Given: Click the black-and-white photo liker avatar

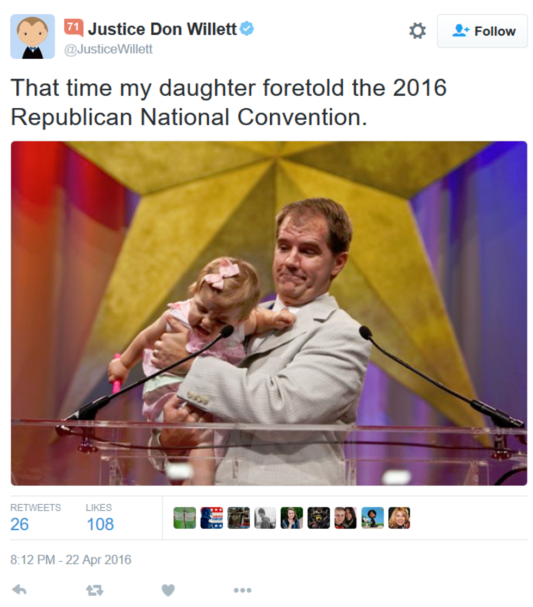Looking at the screenshot, I should click(x=265, y=518).
